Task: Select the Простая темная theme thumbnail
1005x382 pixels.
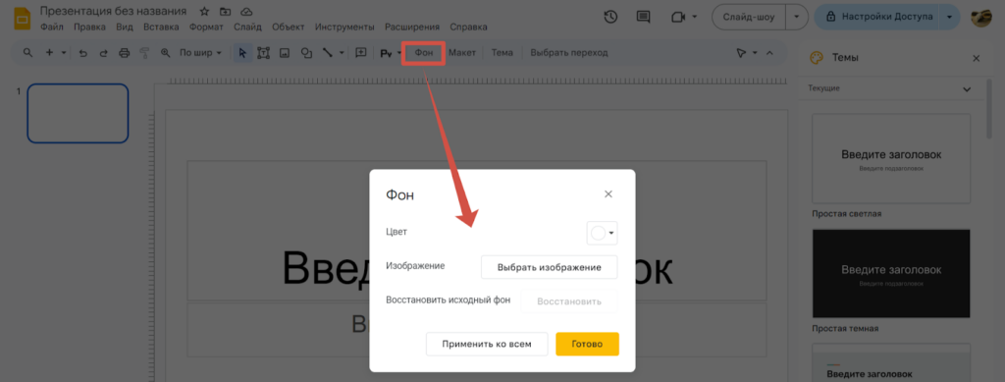Action: (x=891, y=273)
